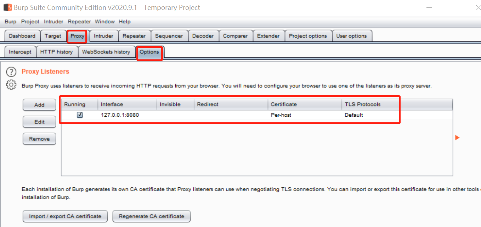
Task: Click Regenerate CA certificate button
Action: 152,216
